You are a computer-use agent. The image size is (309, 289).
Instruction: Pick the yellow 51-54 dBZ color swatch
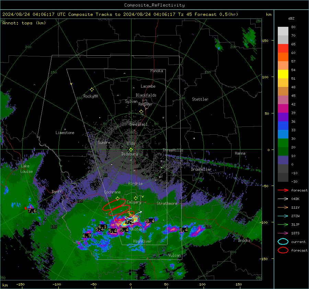(x=283, y=74)
